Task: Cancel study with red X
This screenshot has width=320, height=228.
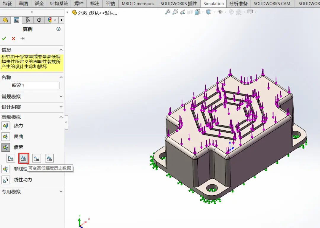Action: pyautogui.click(x=13, y=38)
